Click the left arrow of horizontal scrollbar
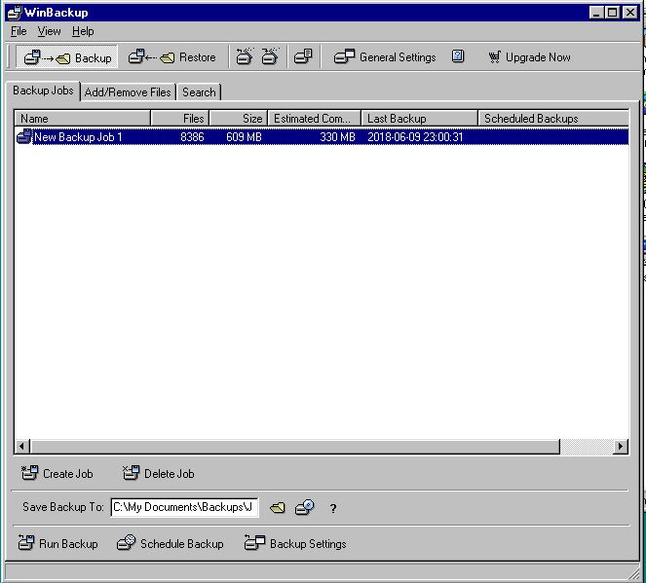The image size is (646, 583). pos(22,446)
